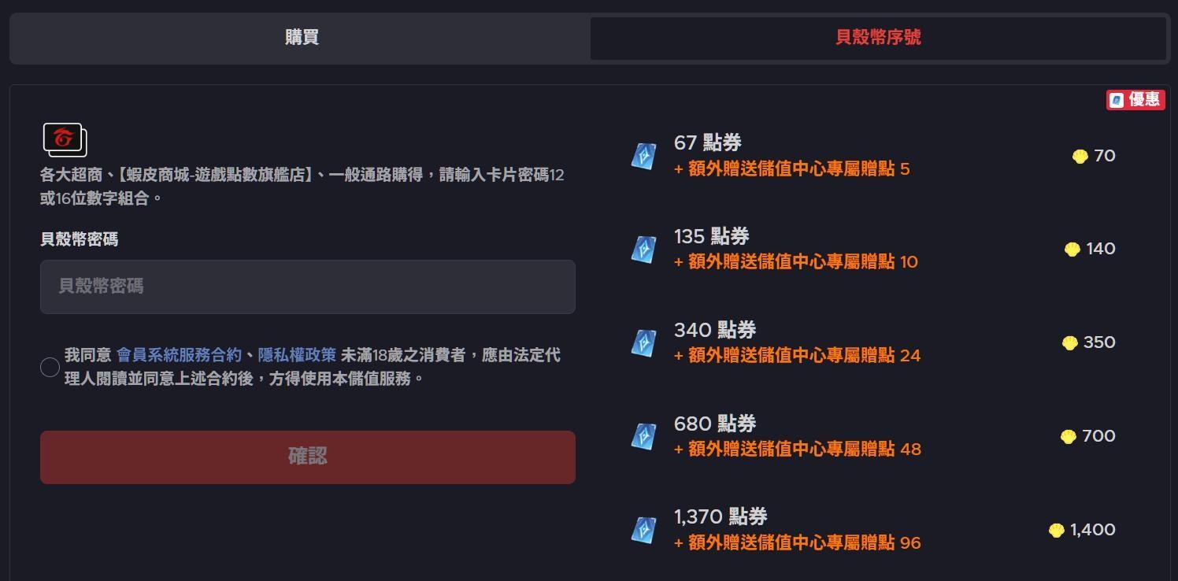
Task: Click the 貝殼幣密碼 input field
Action: point(307,286)
